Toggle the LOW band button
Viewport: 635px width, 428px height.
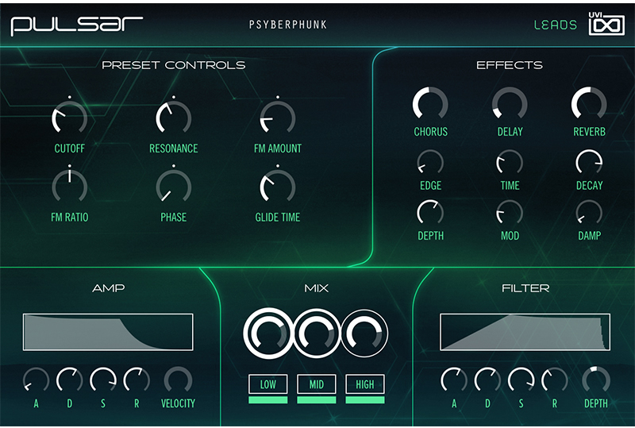click(x=268, y=384)
